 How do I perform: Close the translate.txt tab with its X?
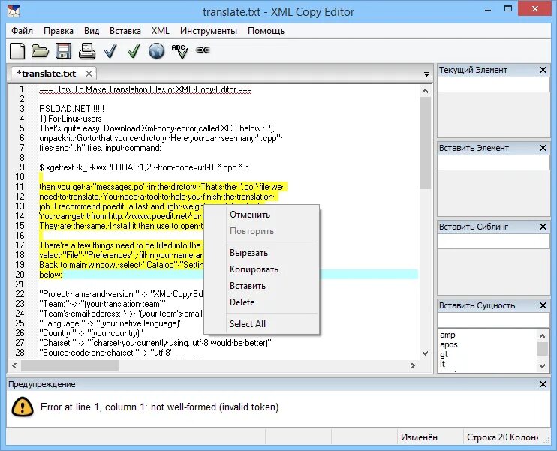coord(89,74)
